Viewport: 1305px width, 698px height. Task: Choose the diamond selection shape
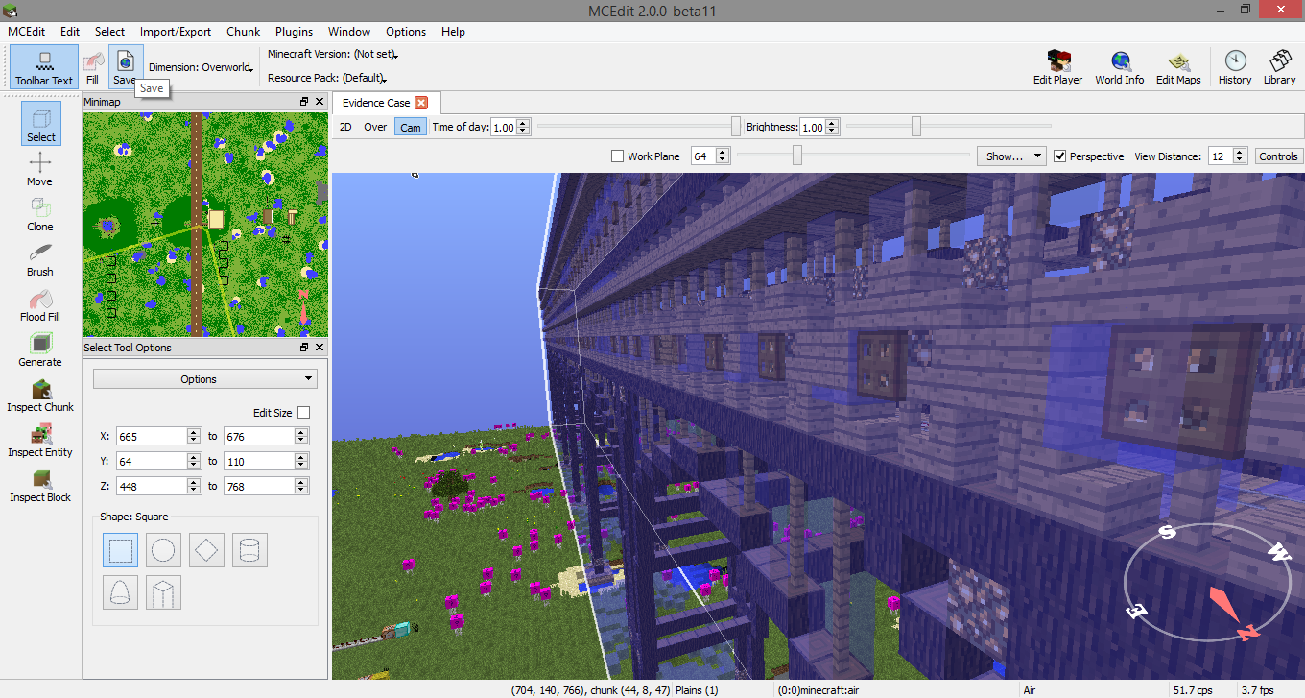tap(206, 550)
